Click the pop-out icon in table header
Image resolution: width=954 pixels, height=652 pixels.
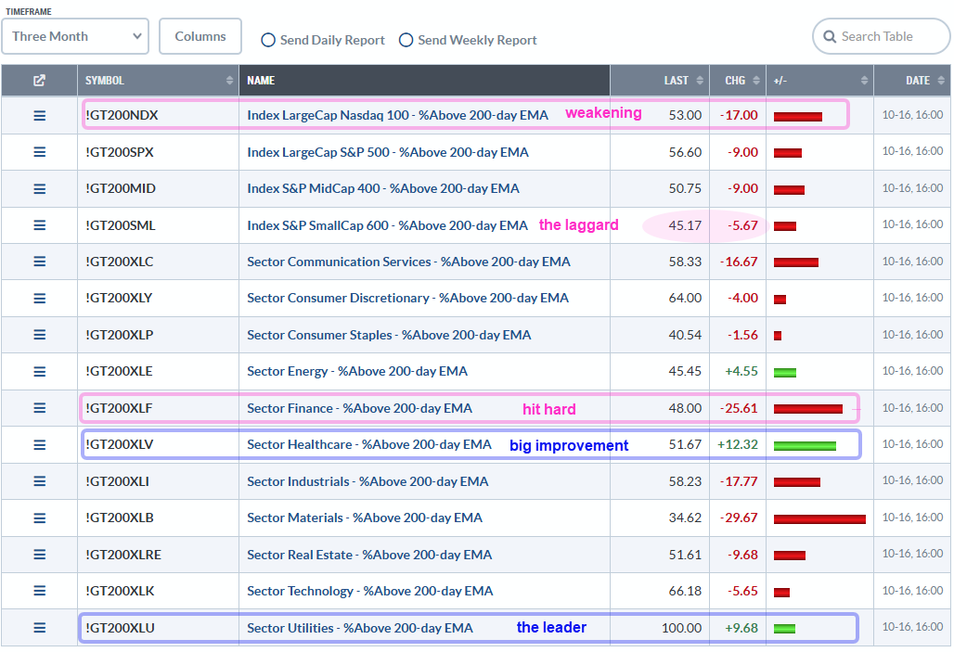(39, 81)
